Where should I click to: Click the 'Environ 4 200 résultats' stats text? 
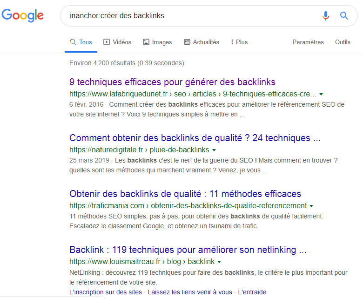pos(127,63)
